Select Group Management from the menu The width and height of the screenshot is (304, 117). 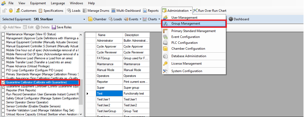tap(186, 24)
